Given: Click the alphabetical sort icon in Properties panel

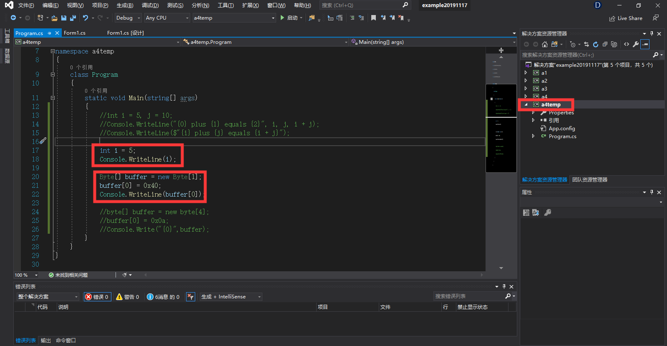Looking at the screenshot, I should coord(536,212).
